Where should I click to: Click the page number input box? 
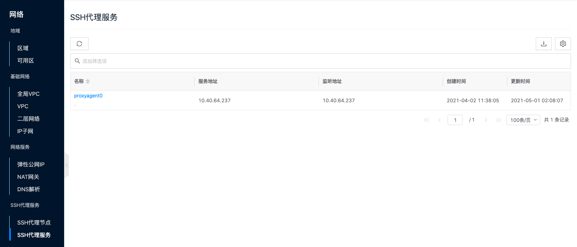coord(455,120)
